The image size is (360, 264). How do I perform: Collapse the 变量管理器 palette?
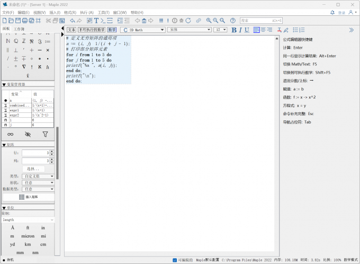(x=4, y=85)
